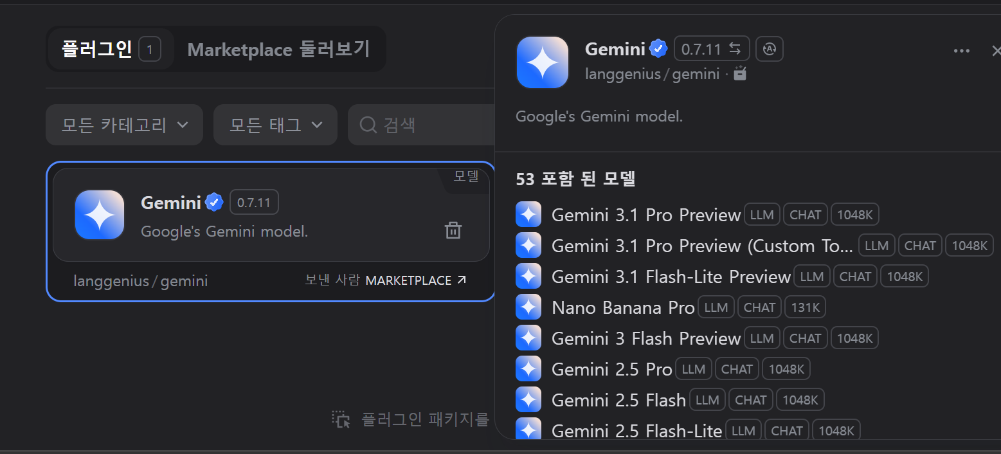Click 1048K tag on Gemini 3 Flash Preview

click(x=855, y=338)
